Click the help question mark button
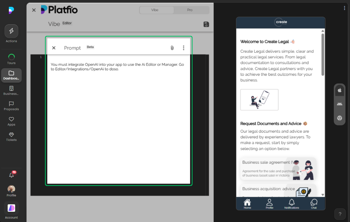The image size is (350, 222). pos(340,214)
